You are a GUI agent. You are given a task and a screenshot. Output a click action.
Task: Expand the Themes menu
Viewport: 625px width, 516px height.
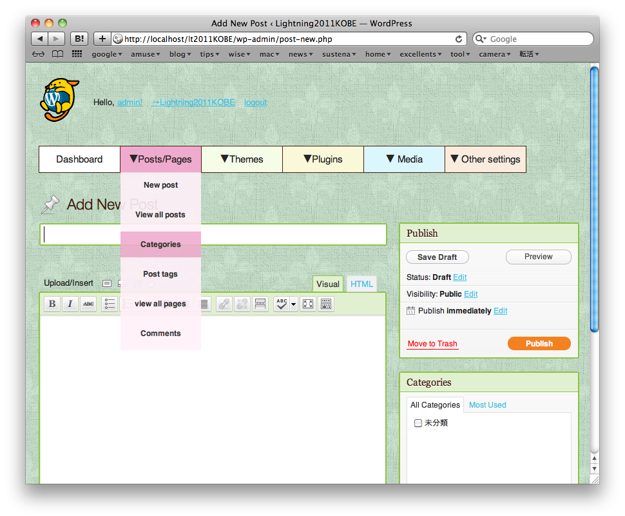(242, 159)
